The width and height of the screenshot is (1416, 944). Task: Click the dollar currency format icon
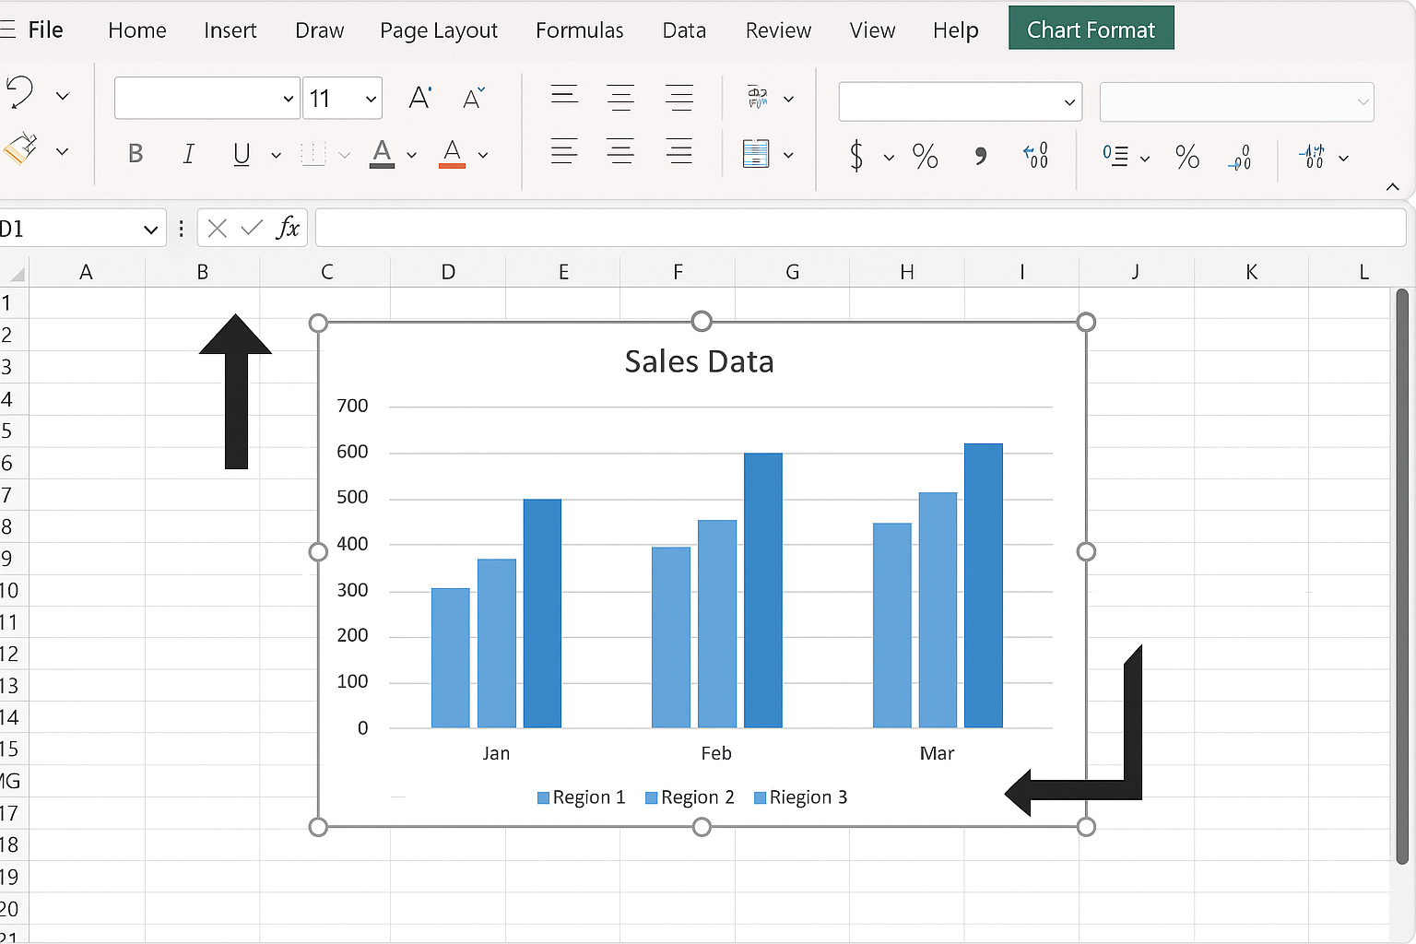coord(856,155)
